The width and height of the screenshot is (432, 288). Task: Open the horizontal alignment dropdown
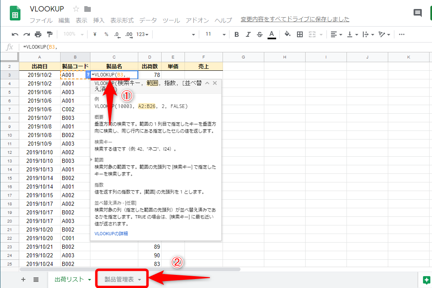[336, 34]
